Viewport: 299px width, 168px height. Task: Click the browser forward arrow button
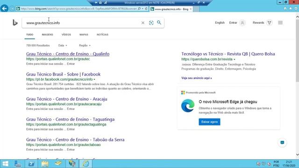12,9
